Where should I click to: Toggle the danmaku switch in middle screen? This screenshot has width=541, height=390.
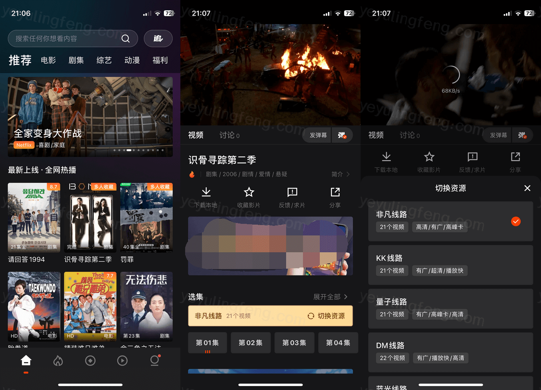tap(342, 135)
